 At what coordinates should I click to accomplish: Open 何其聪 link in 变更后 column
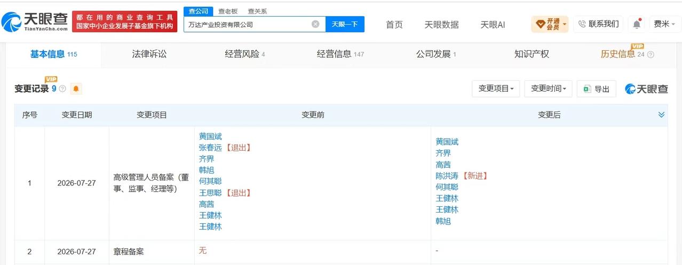click(447, 187)
